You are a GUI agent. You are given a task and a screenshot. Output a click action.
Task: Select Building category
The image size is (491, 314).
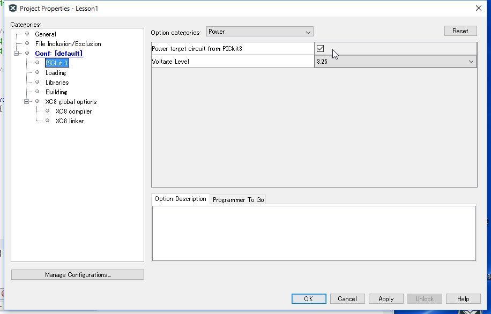[56, 92]
